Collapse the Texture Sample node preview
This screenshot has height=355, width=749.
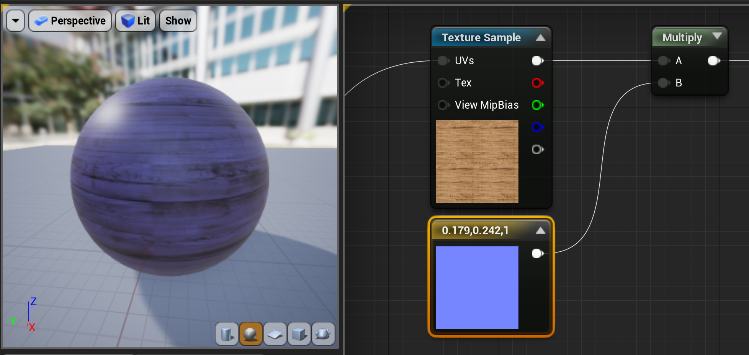(540, 37)
